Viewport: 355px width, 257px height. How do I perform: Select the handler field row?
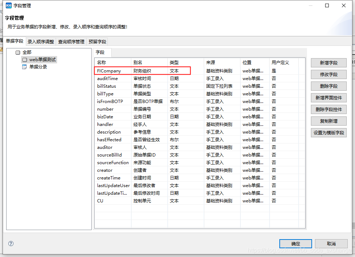(x=200, y=124)
